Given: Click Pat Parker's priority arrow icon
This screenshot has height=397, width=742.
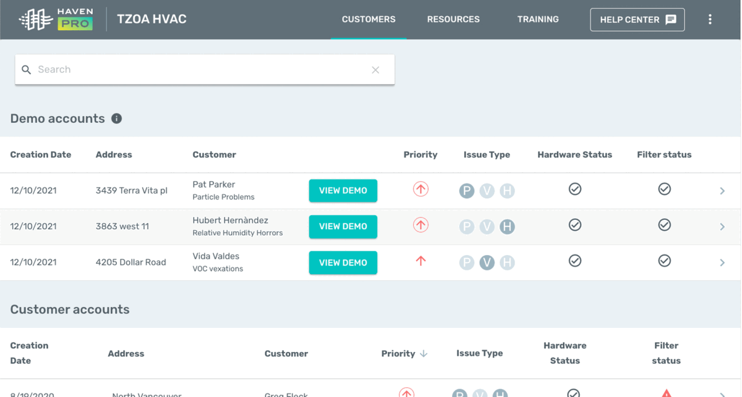Looking at the screenshot, I should point(420,190).
